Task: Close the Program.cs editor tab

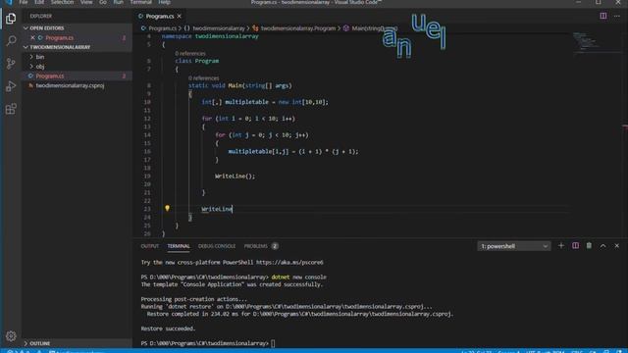Action: [x=179, y=16]
